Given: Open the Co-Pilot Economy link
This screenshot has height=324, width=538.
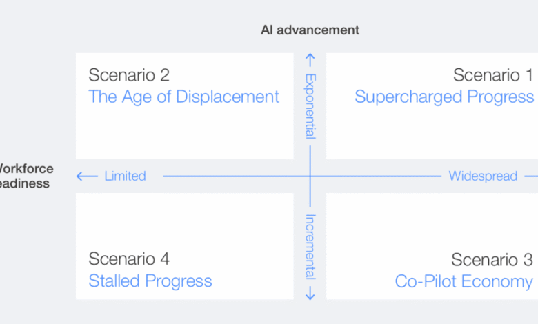Looking at the screenshot, I should coord(464,281).
